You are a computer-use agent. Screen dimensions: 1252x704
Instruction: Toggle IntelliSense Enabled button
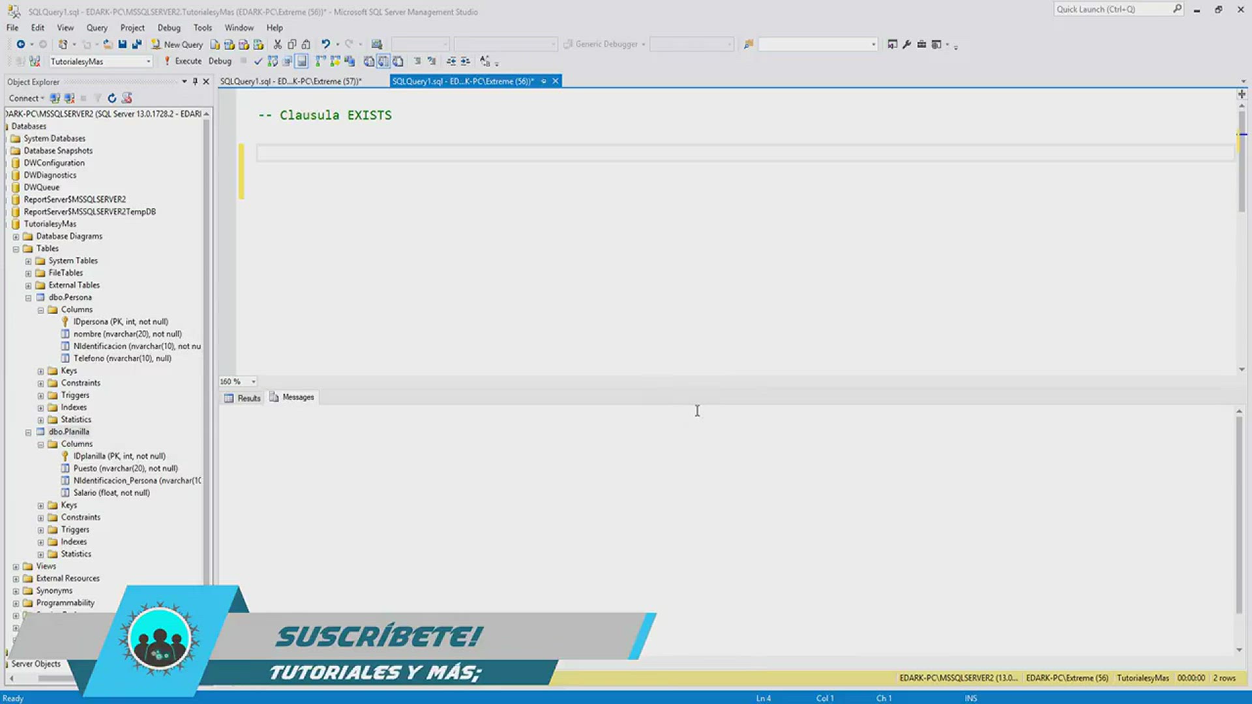pos(301,61)
